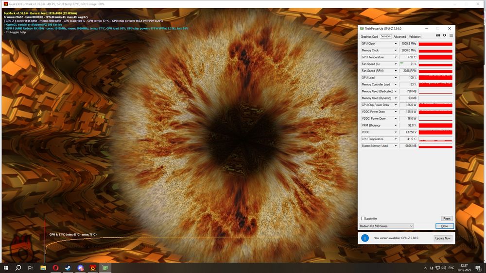Enable the Log to file checkbox
This screenshot has width=486, height=273.
coord(363,219)
